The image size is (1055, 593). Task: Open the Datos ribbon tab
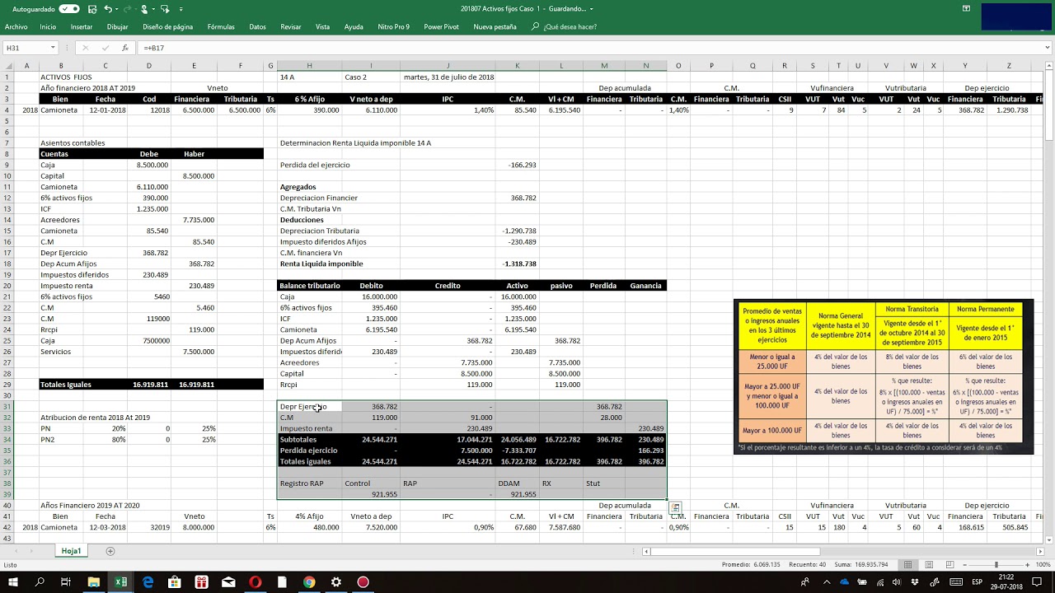pos(257,27)
